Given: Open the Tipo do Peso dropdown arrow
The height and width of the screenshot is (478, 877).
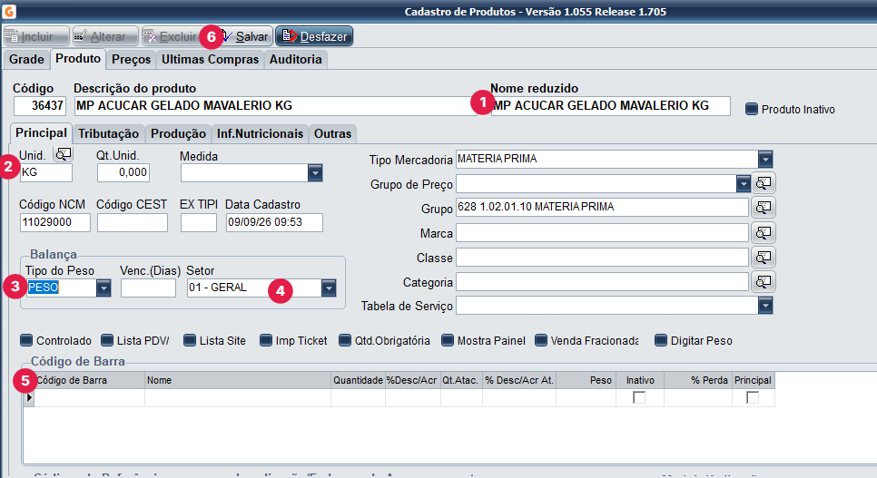Looking at the screenshot, I should (103, 288).
